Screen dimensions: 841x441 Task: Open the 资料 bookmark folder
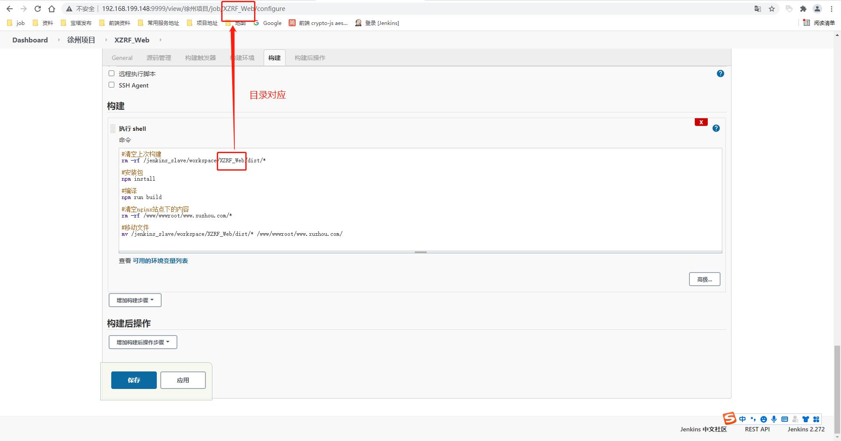42,23
